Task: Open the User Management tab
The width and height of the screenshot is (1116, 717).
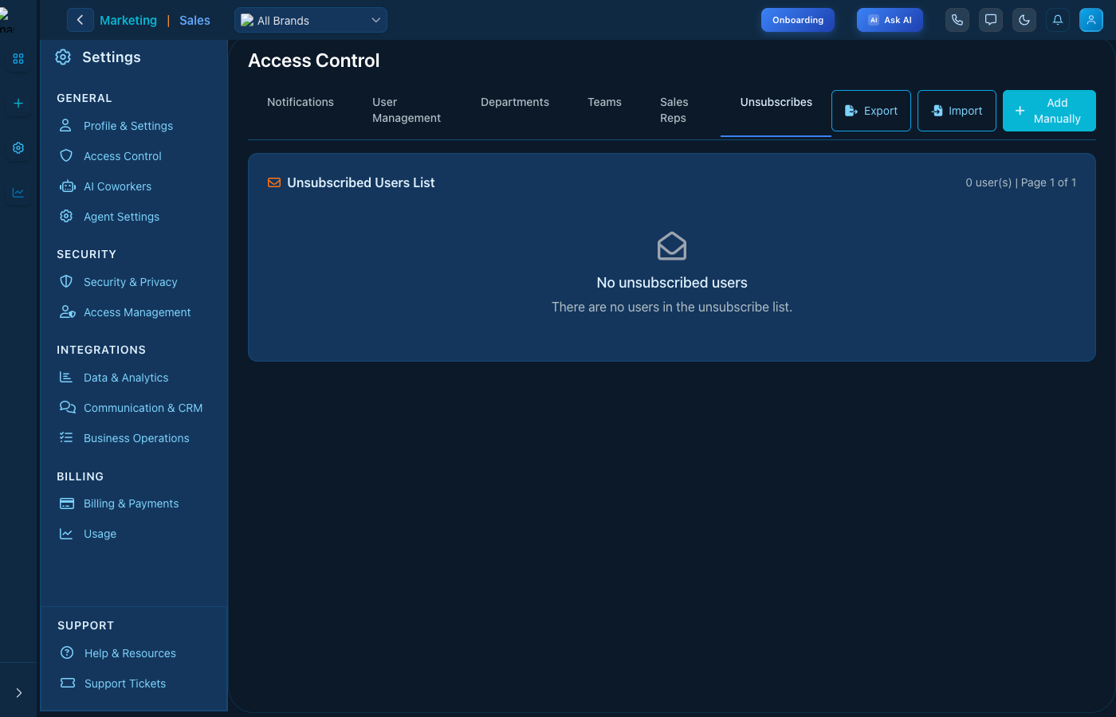Action: click(x=407, y=110)
